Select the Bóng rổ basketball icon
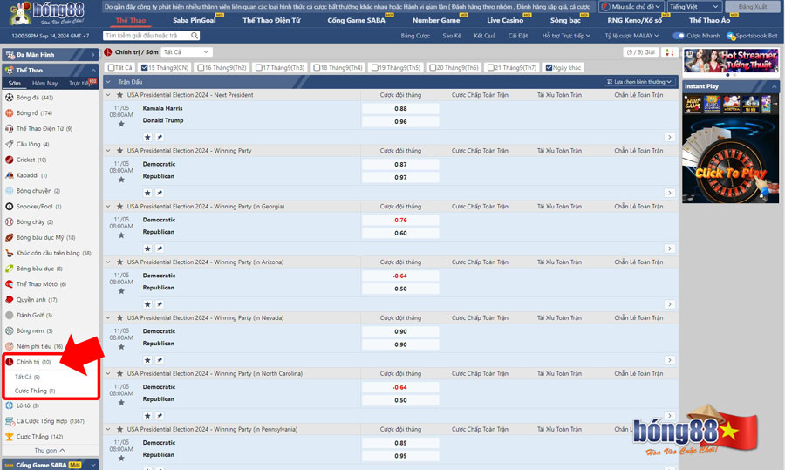This screenshot has width=785, height=470. tap(9, 113)
